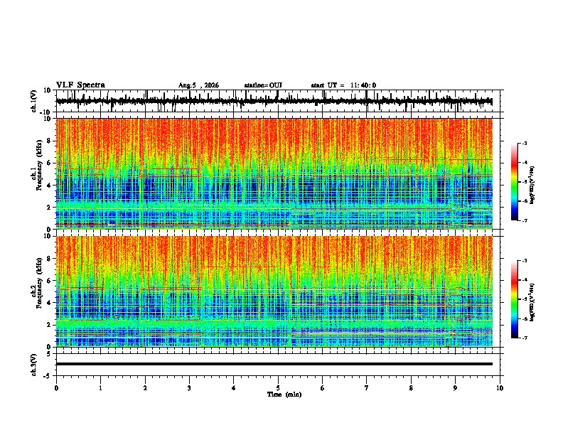The width and height of the screenshot is (563, 435).
Task: Click the ch.2 PSD color scale bar
Action: [x=514, y=299]
